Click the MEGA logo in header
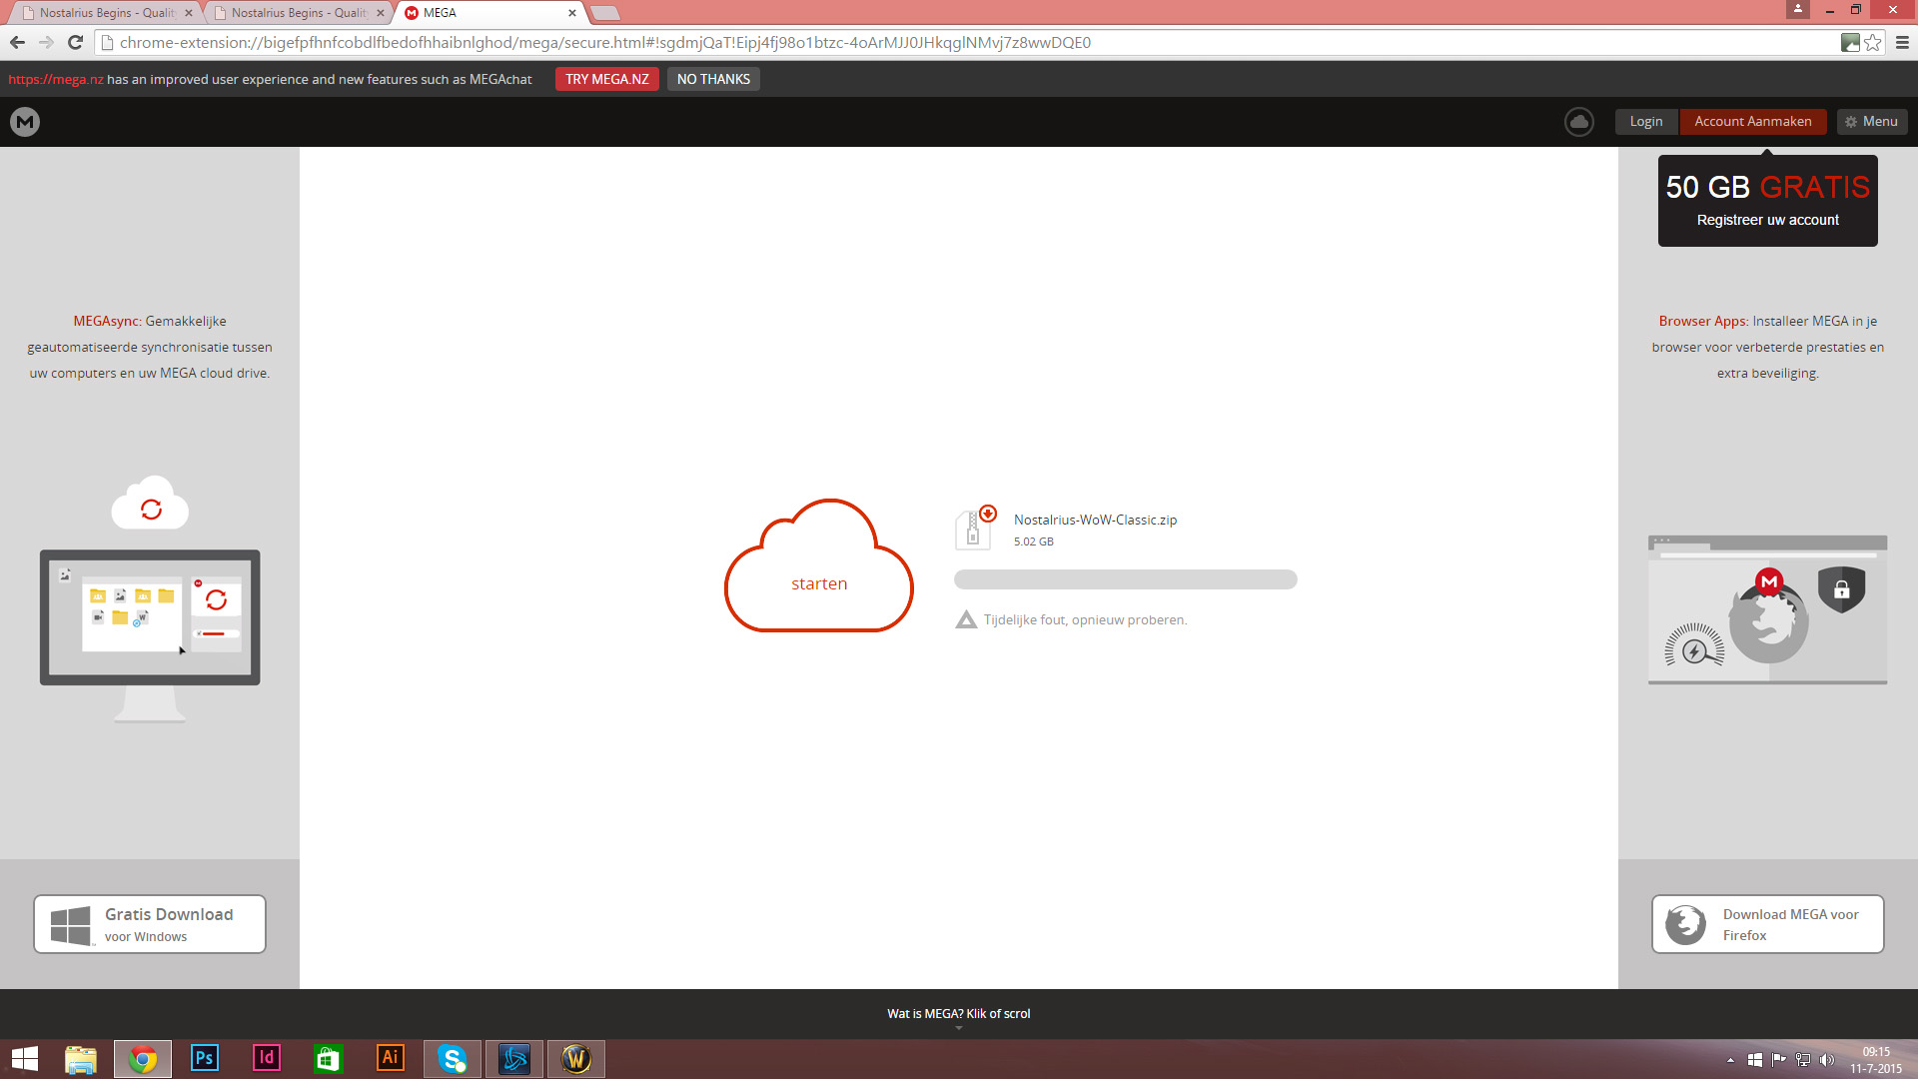This screenshot has width=1918, height=1079. [x=25, y=122]
